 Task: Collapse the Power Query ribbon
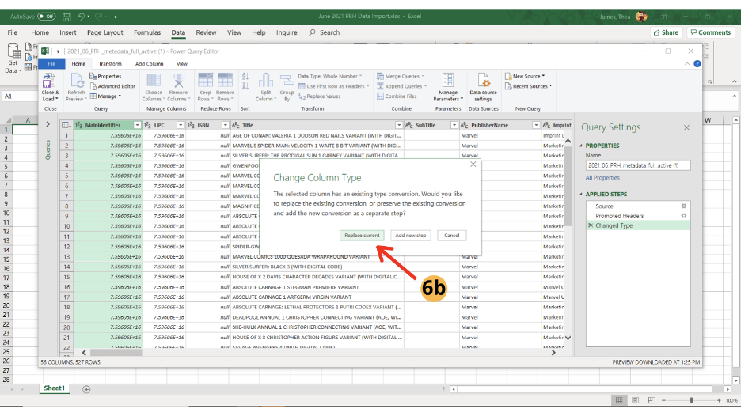pos(686,64)
